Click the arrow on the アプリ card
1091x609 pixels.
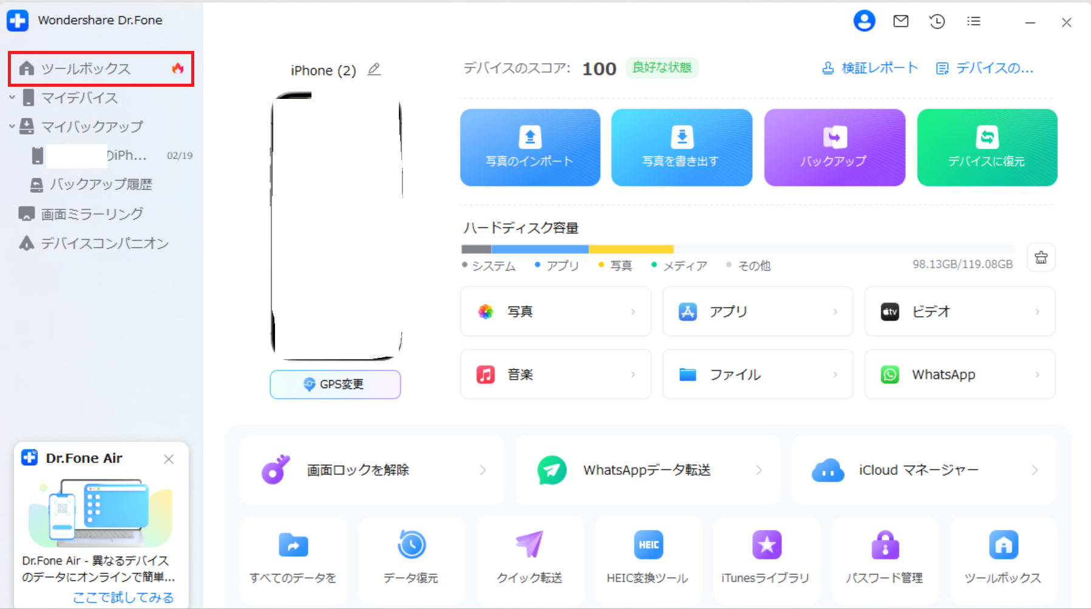point(835,312)
